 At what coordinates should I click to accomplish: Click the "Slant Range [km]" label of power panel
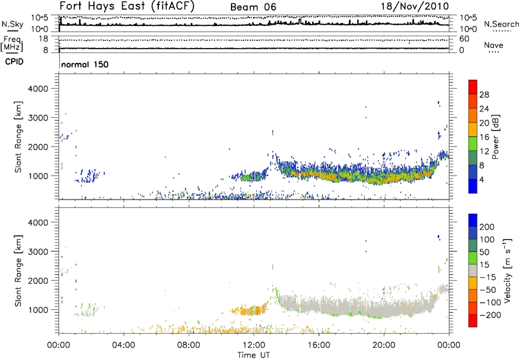pyautogui.click(x=18, y=137)
